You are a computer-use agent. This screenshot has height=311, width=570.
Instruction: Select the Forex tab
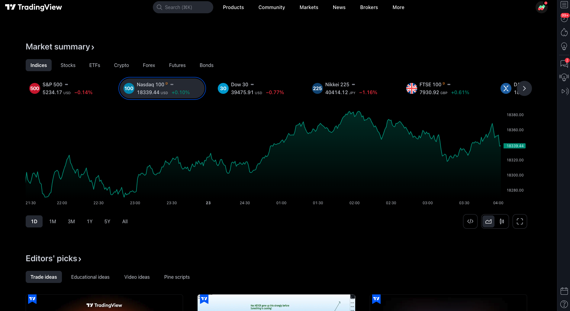(149, 65)
